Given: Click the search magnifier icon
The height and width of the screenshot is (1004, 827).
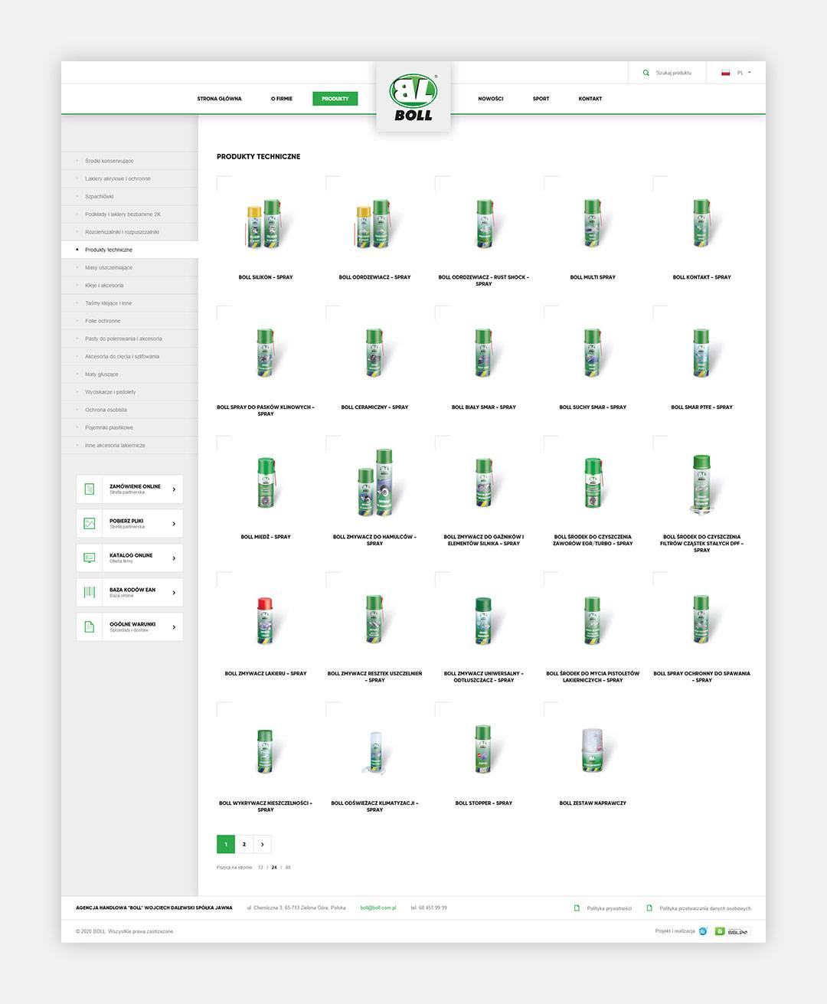Looking at the screenshot, I should tap(646, 72).
